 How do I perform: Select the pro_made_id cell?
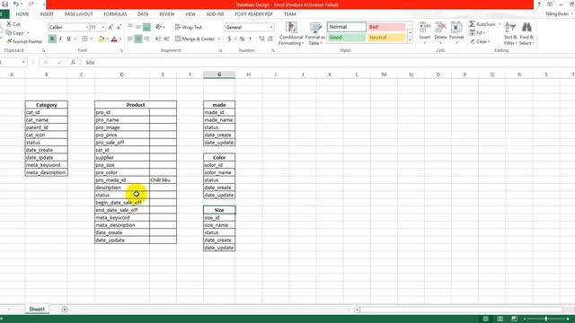pos(122,180)
